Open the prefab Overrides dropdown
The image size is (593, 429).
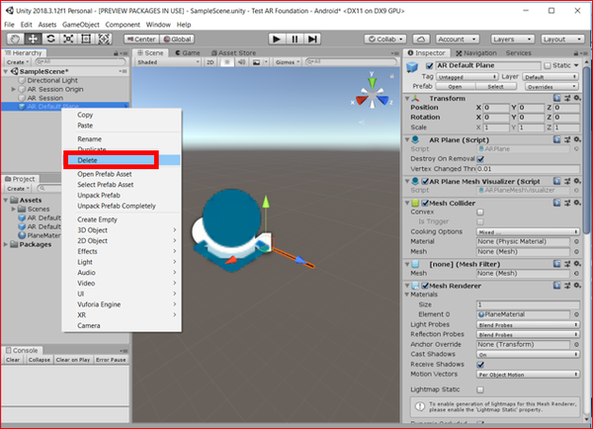551,87
